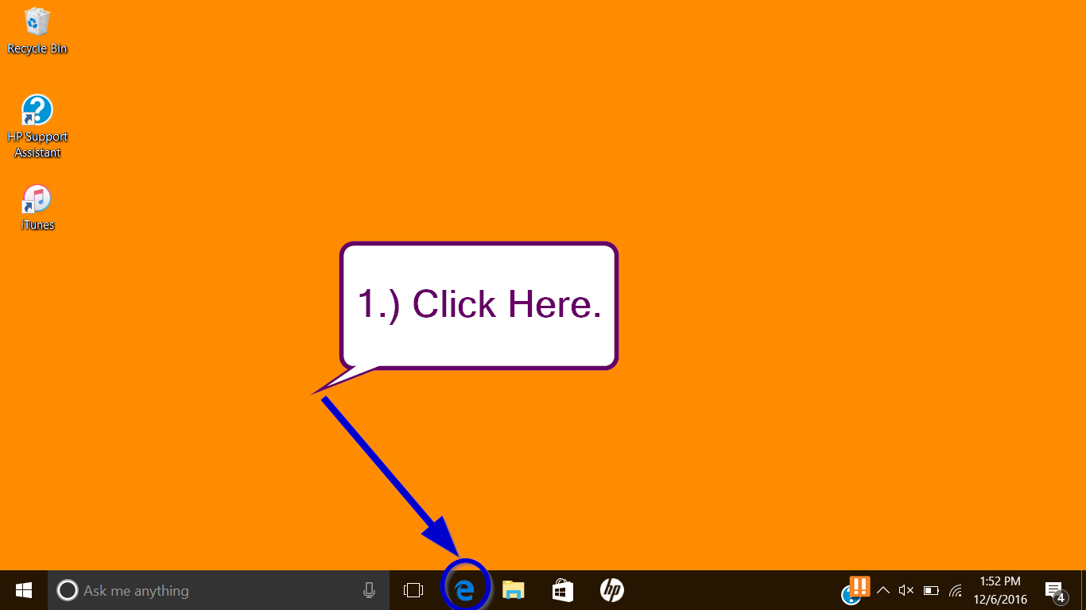Expand hidden system tray icons
The image size is (1086, 610).
(882, 590)
